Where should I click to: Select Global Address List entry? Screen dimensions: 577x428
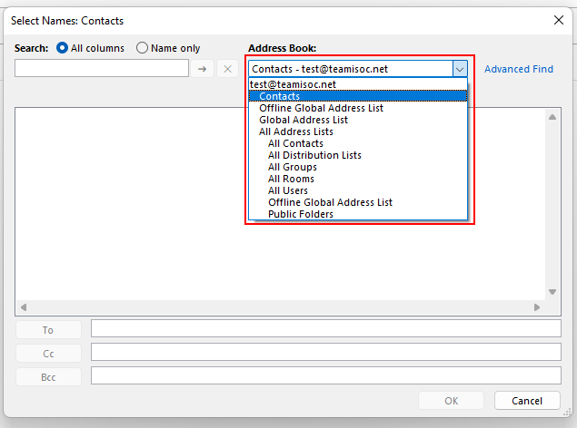point(303,120)
